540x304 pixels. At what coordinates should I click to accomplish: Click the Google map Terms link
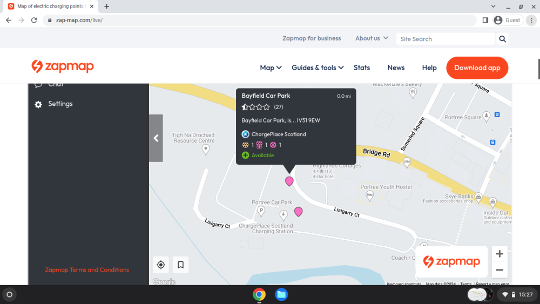point(465,283)
